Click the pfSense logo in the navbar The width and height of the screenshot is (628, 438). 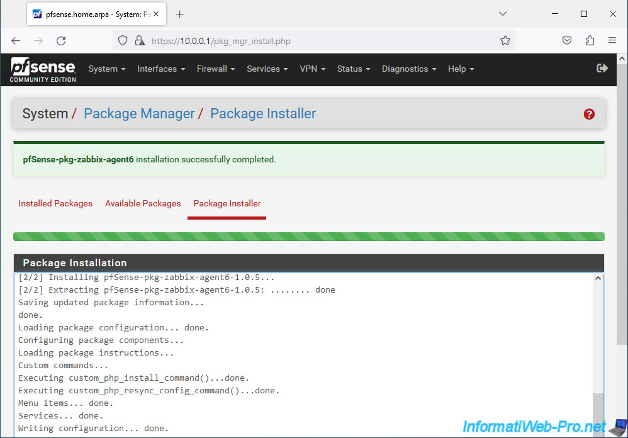(43, 70)
